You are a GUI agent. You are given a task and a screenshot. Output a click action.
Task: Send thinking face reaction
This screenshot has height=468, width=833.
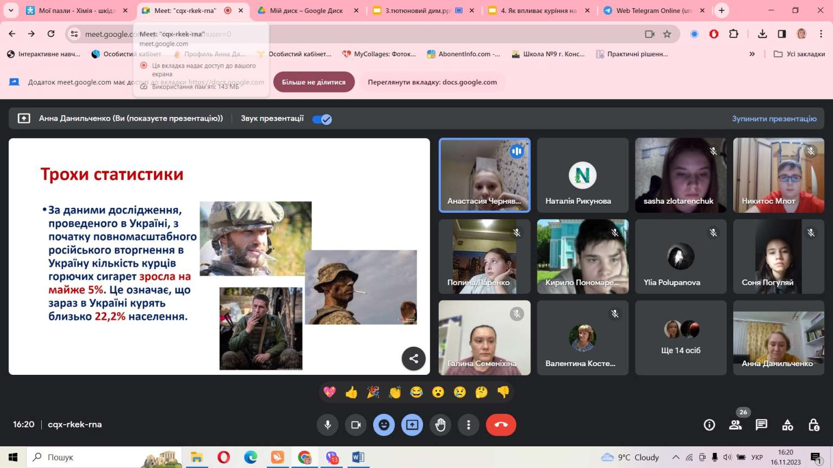tap(482, 392)
